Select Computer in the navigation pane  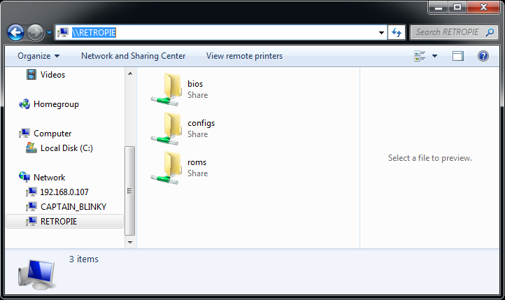tap(52, 134)
